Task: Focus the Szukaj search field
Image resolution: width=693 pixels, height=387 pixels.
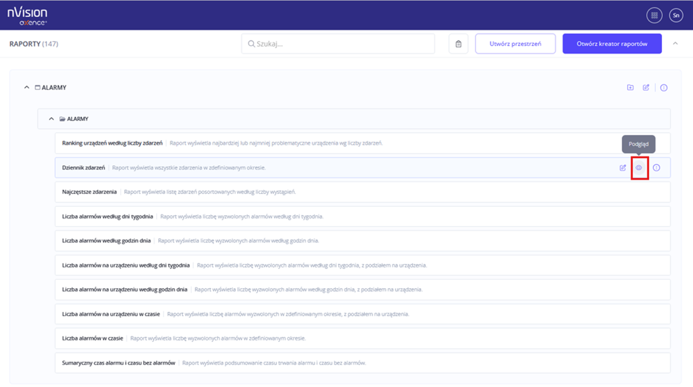Action: [x=338, y=44]
